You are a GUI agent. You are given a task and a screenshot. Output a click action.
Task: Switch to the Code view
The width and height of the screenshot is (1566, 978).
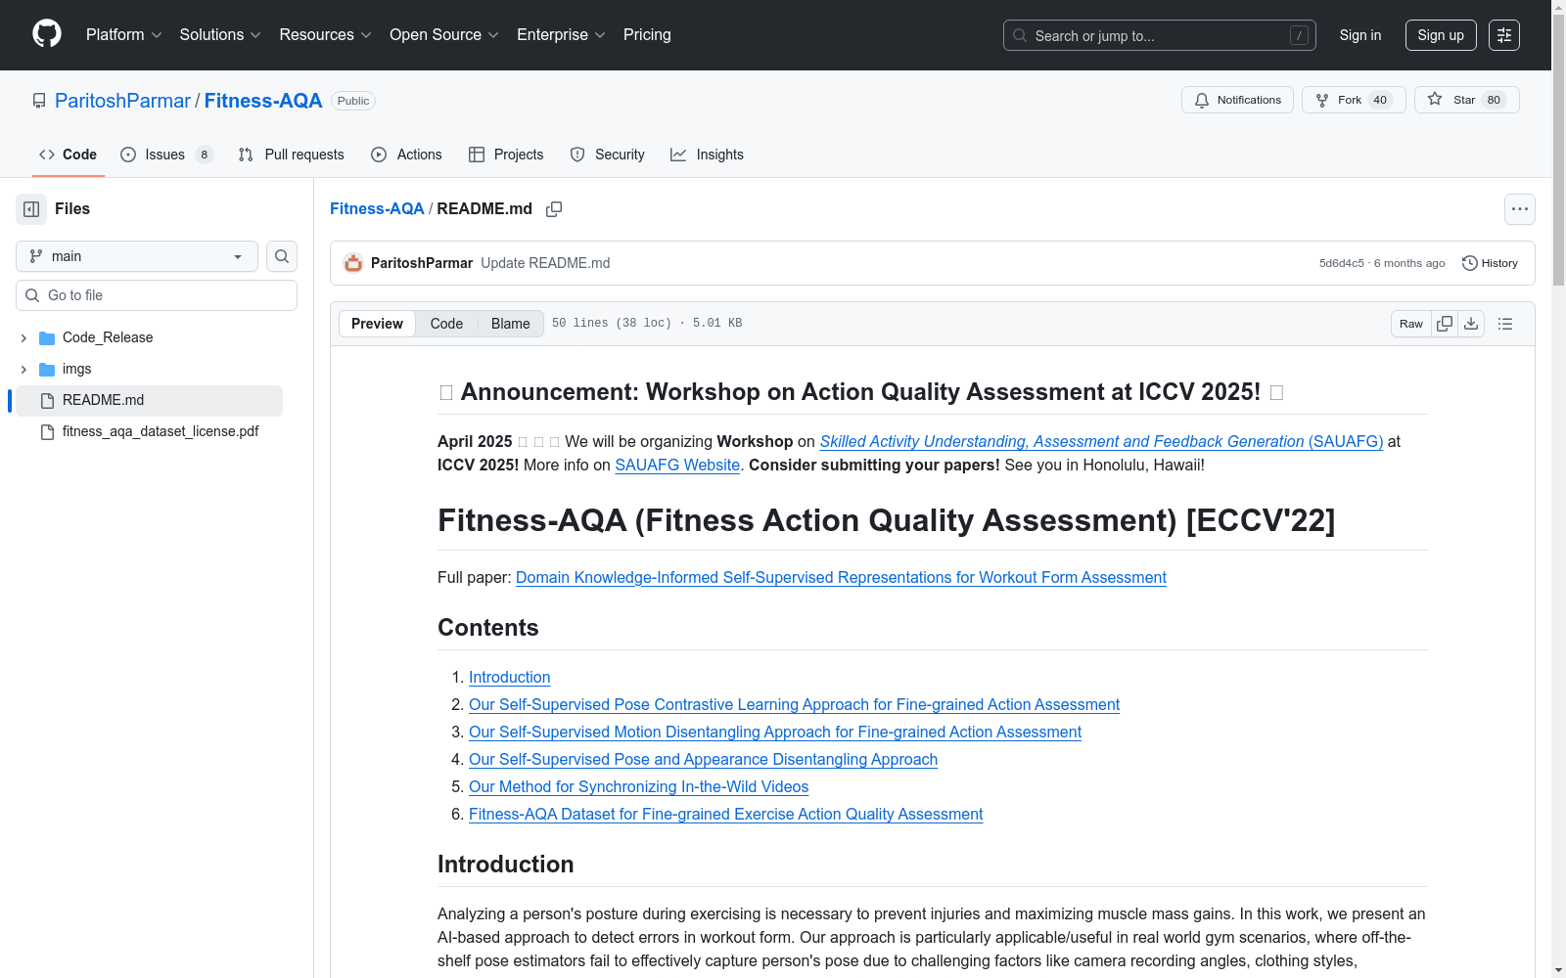446,324
